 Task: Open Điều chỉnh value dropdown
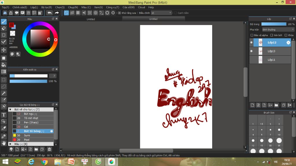point(161,13)
